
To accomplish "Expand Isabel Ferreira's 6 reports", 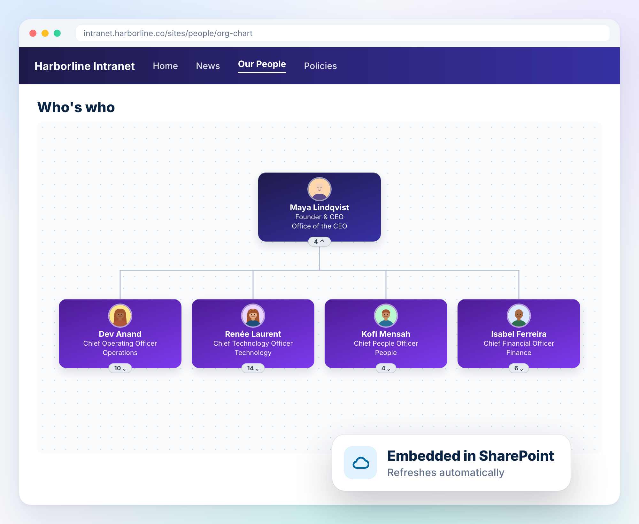I will 519,368.
